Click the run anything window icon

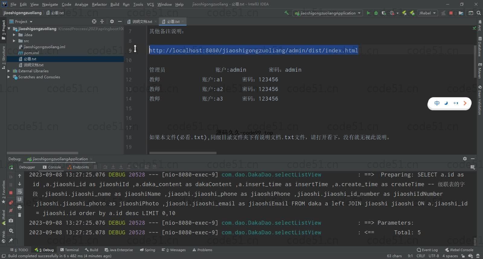click(x=471, y=13)
